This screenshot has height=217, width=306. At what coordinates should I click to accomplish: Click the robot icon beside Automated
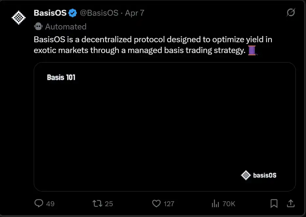pos(38,27)
